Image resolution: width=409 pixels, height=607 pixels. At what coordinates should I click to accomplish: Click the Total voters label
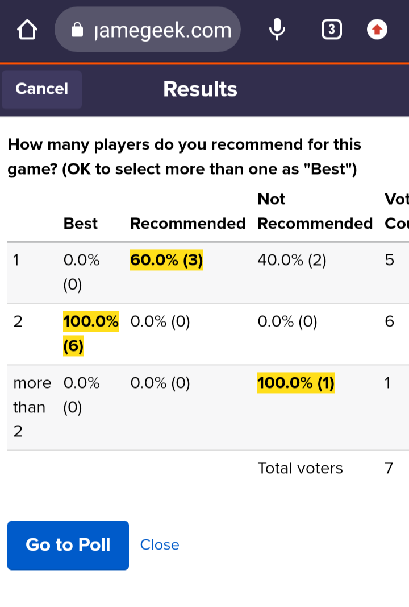coord(301,468)
